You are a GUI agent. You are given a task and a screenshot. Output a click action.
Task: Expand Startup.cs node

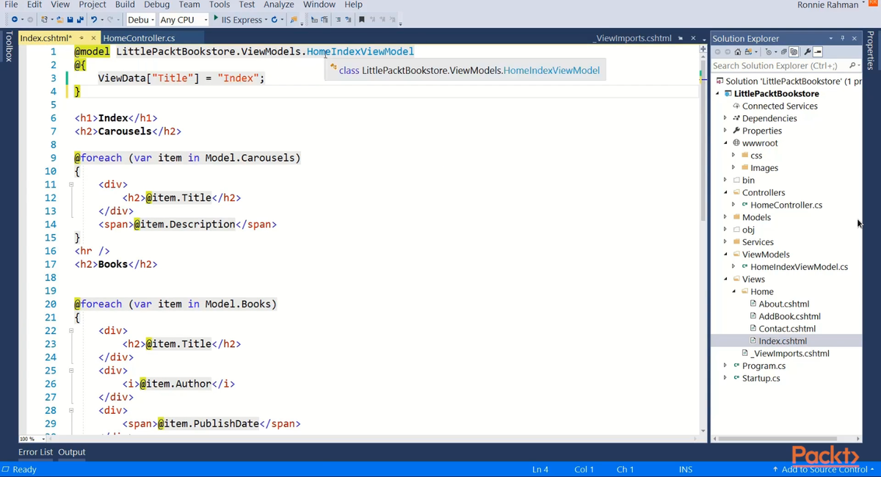point(725,378)
